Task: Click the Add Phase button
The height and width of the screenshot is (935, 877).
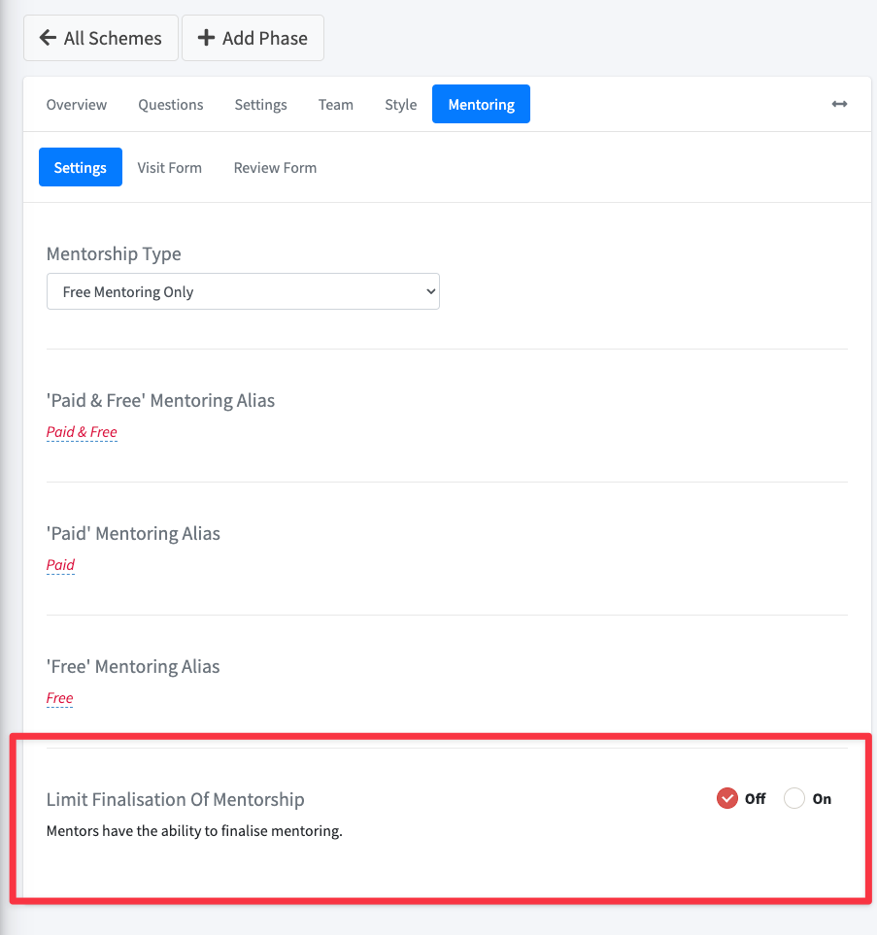Action: (253, 38)
